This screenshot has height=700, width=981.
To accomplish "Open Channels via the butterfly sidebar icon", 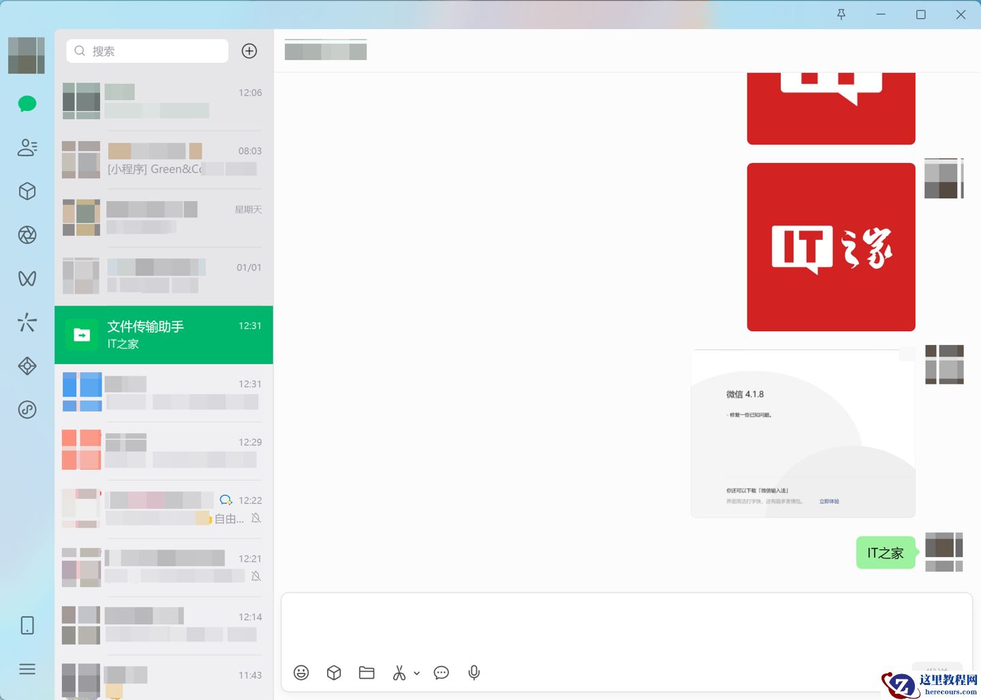I will point(27,279).
